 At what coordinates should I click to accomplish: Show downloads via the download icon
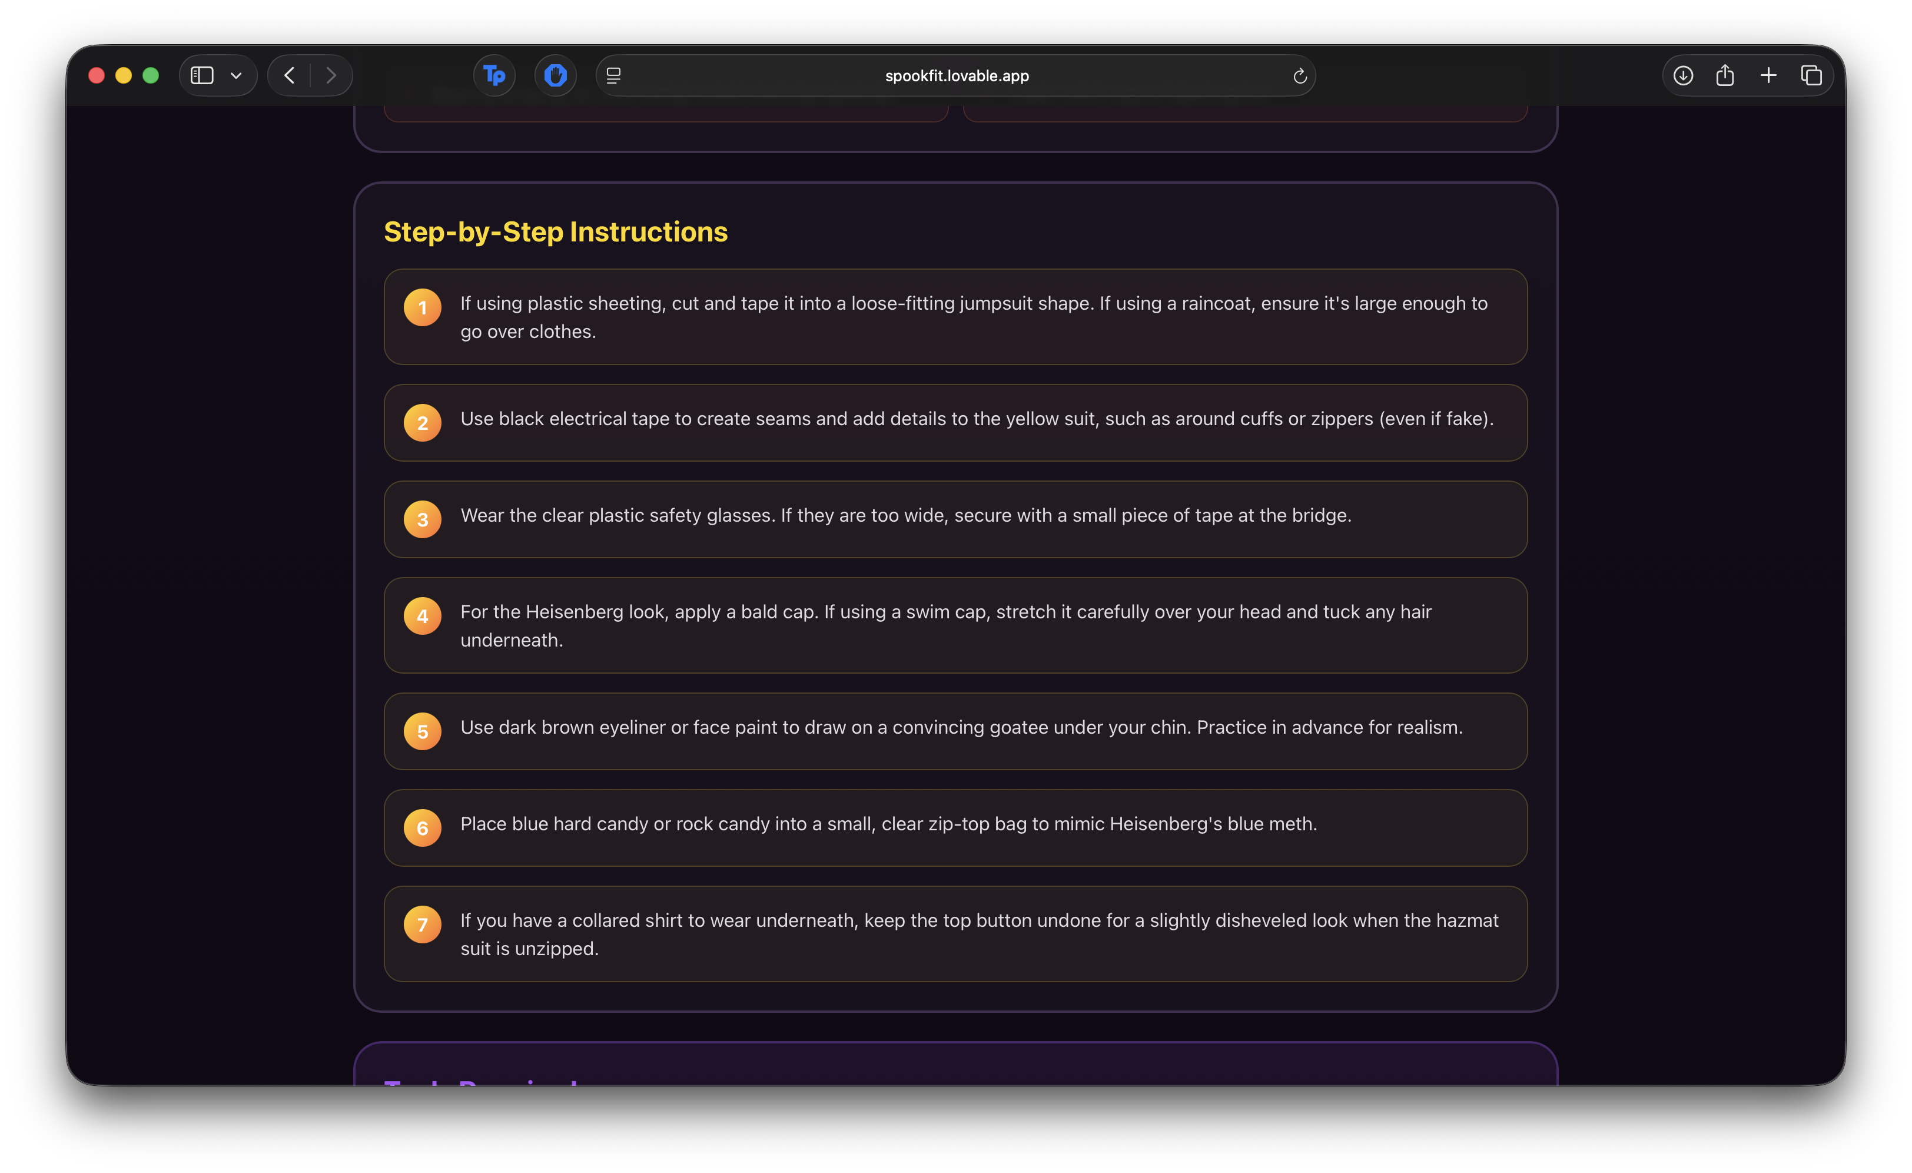pos(1683,75)
